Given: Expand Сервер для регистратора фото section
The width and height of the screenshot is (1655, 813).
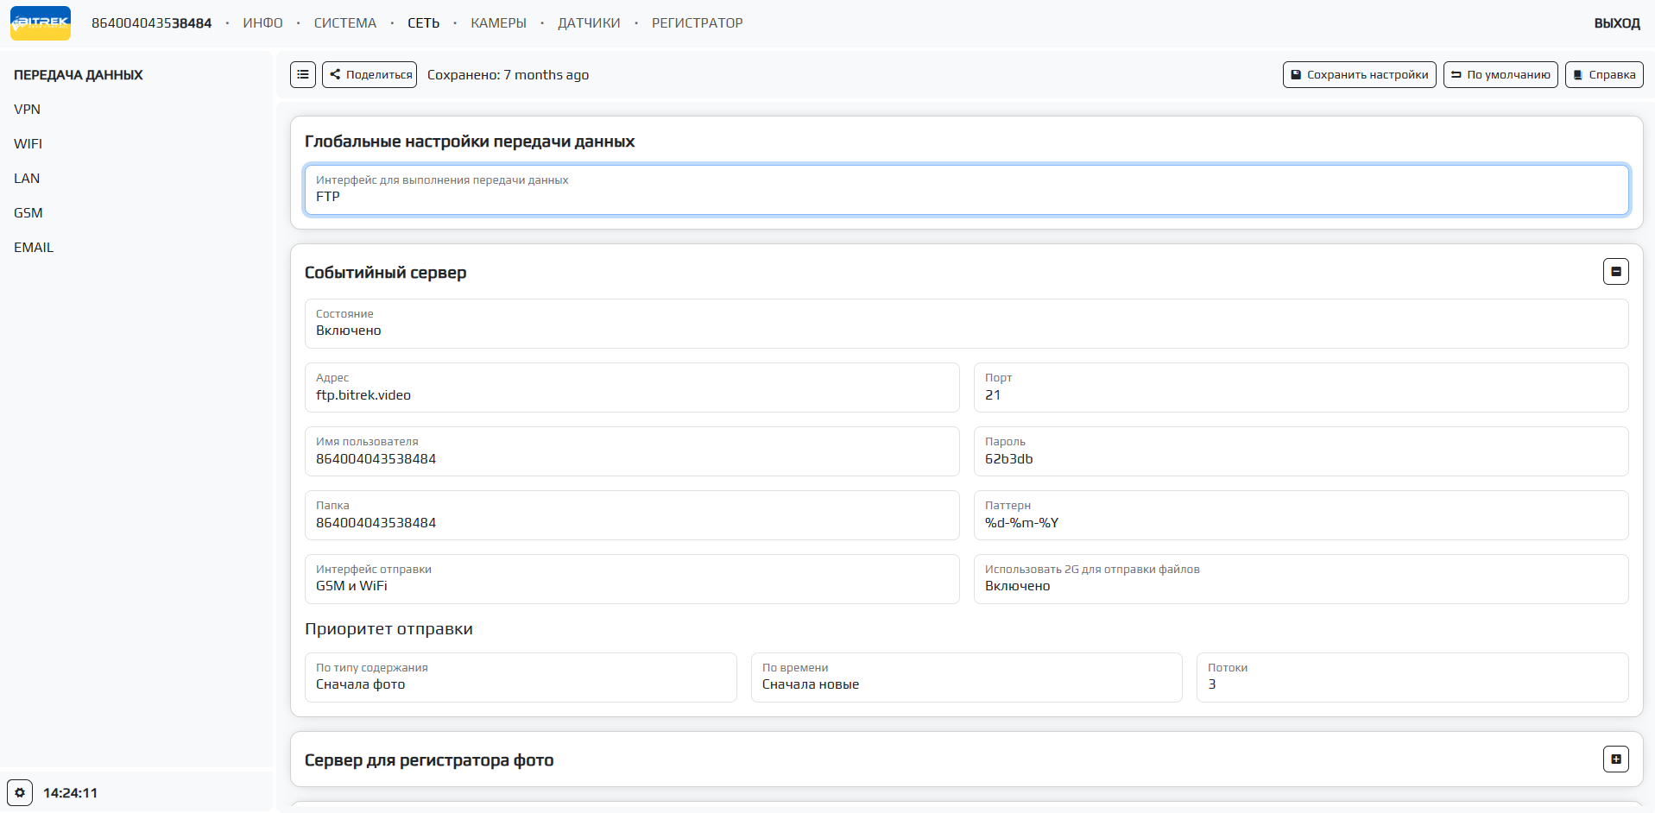Looking at the screenshot, I should (1615, 759).
